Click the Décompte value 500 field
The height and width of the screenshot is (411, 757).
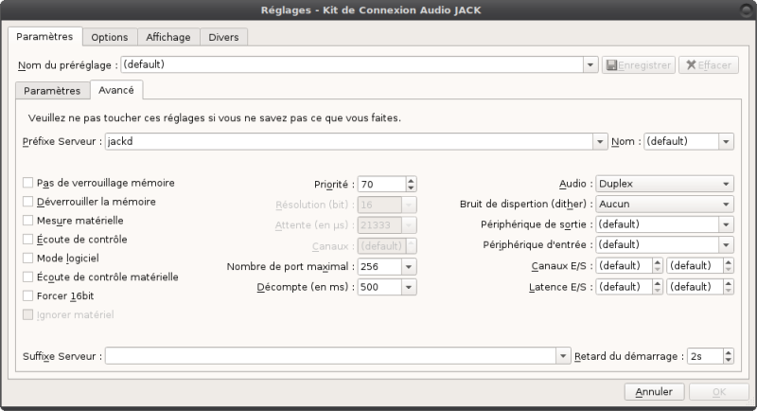pyautogui.click(x=379, y=287)
